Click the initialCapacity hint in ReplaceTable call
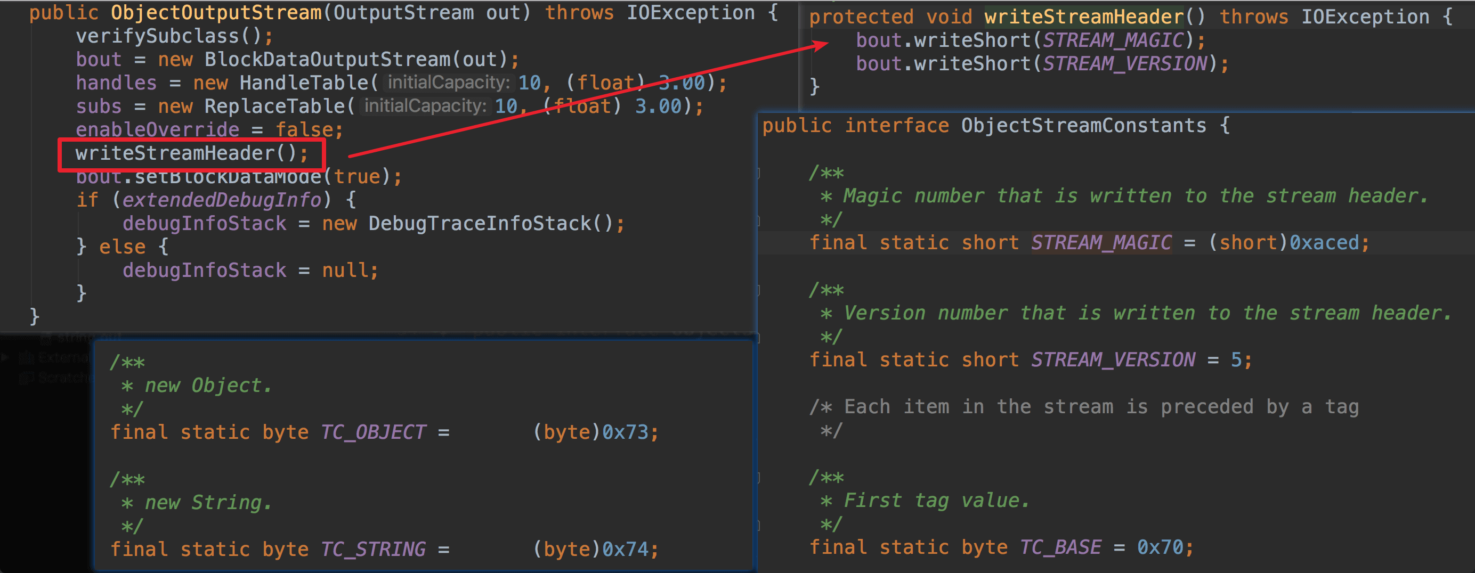Screen dimensions: 1475x573 click(425, 106)
